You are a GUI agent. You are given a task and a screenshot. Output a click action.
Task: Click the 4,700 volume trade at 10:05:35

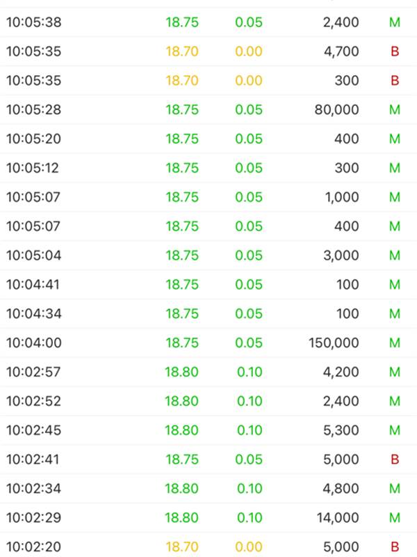[x=208, y=51]
